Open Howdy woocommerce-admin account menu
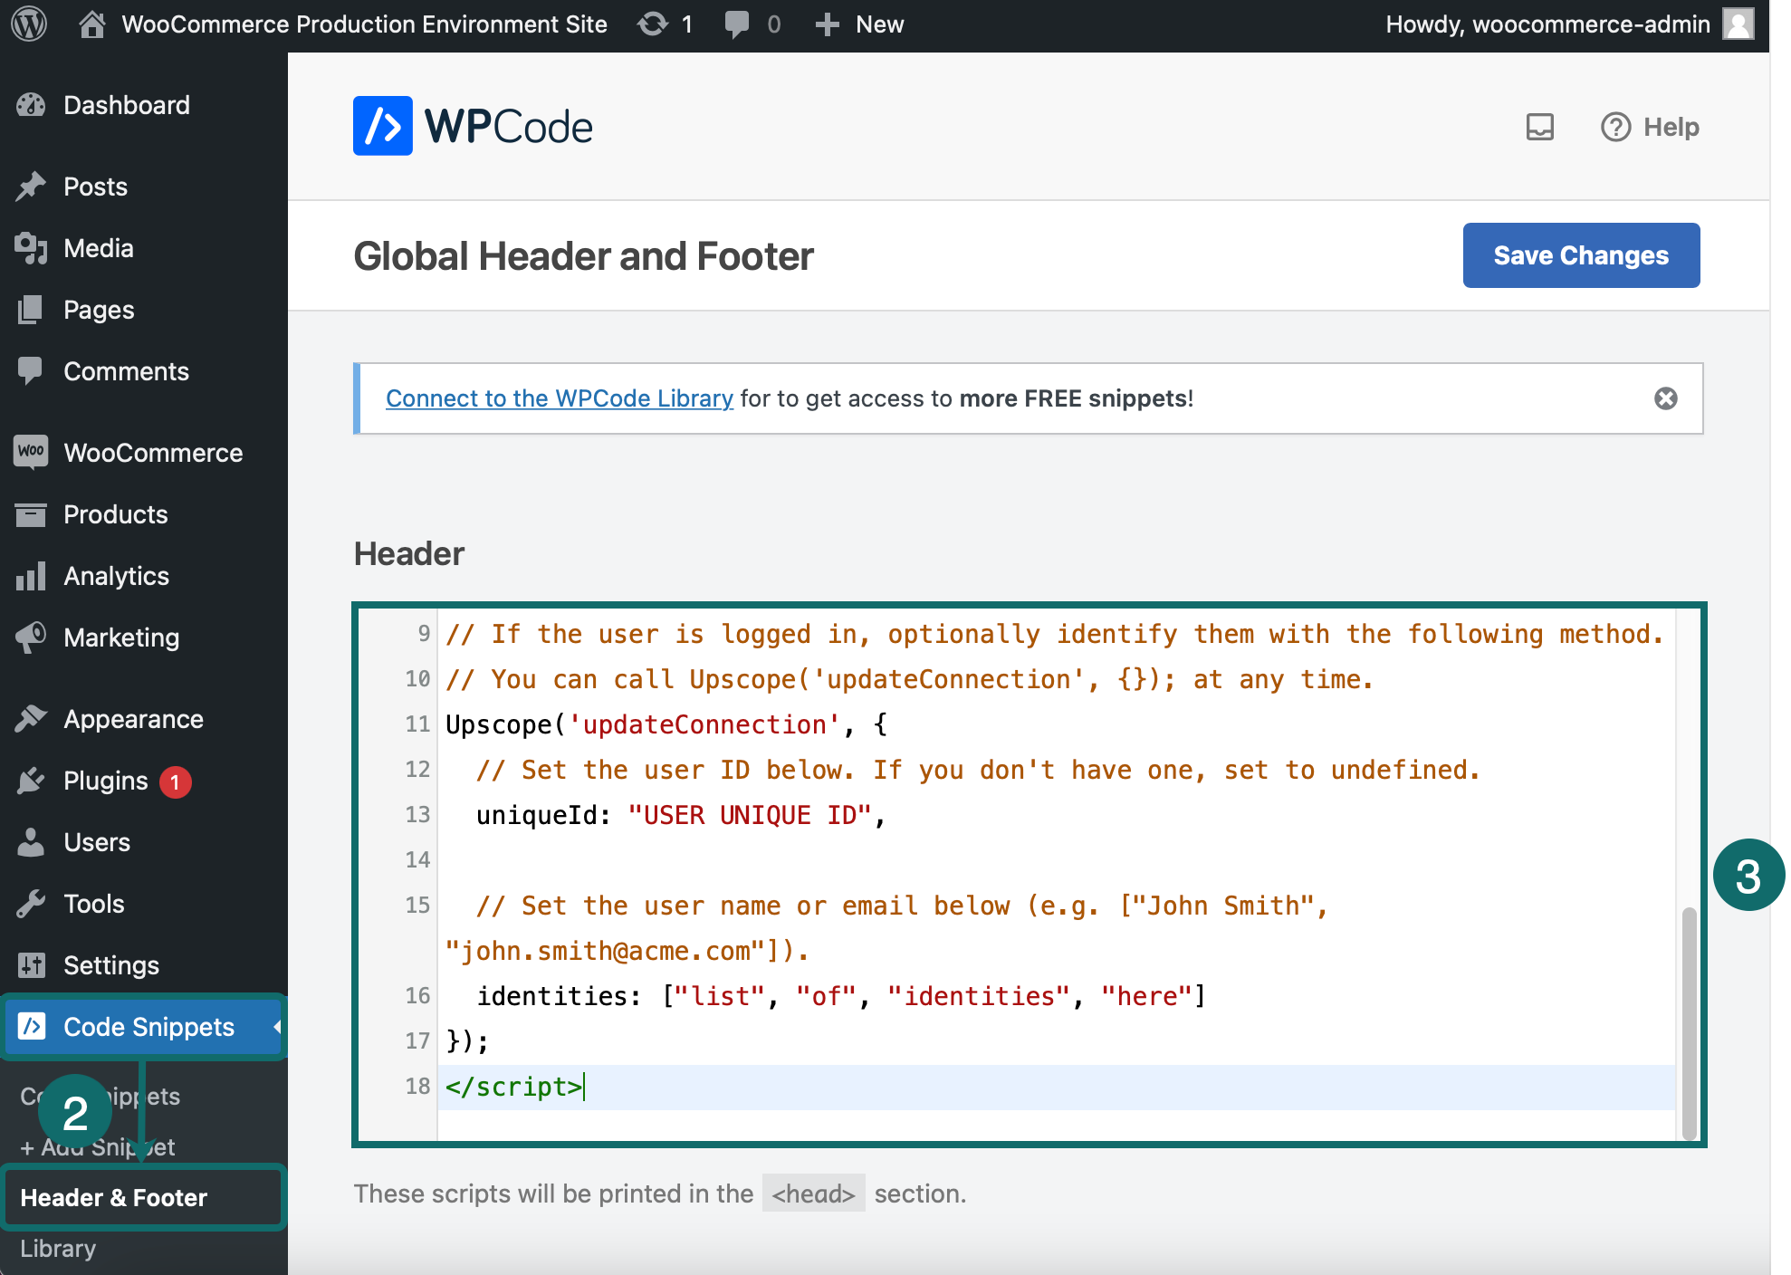The height and width of the screenshot is (1275, 1791). click(x=1547, y=24)
